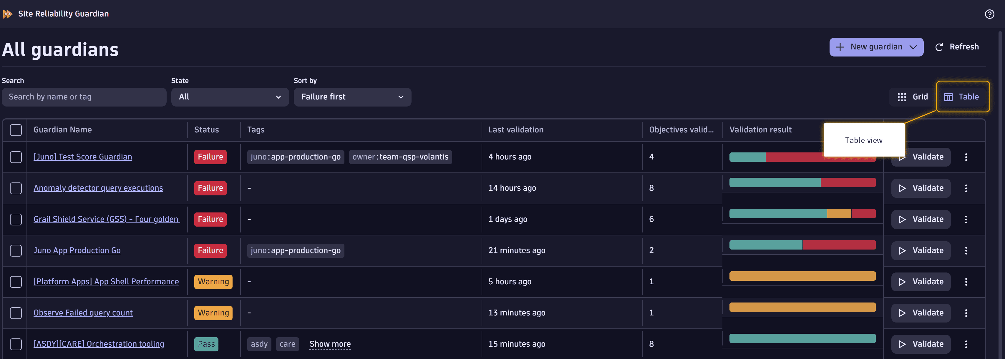Click the owner:team-qsp-volantis tag
Image resolution: width=1005 pixels, height=359 pixels.
tap(400, 157)
